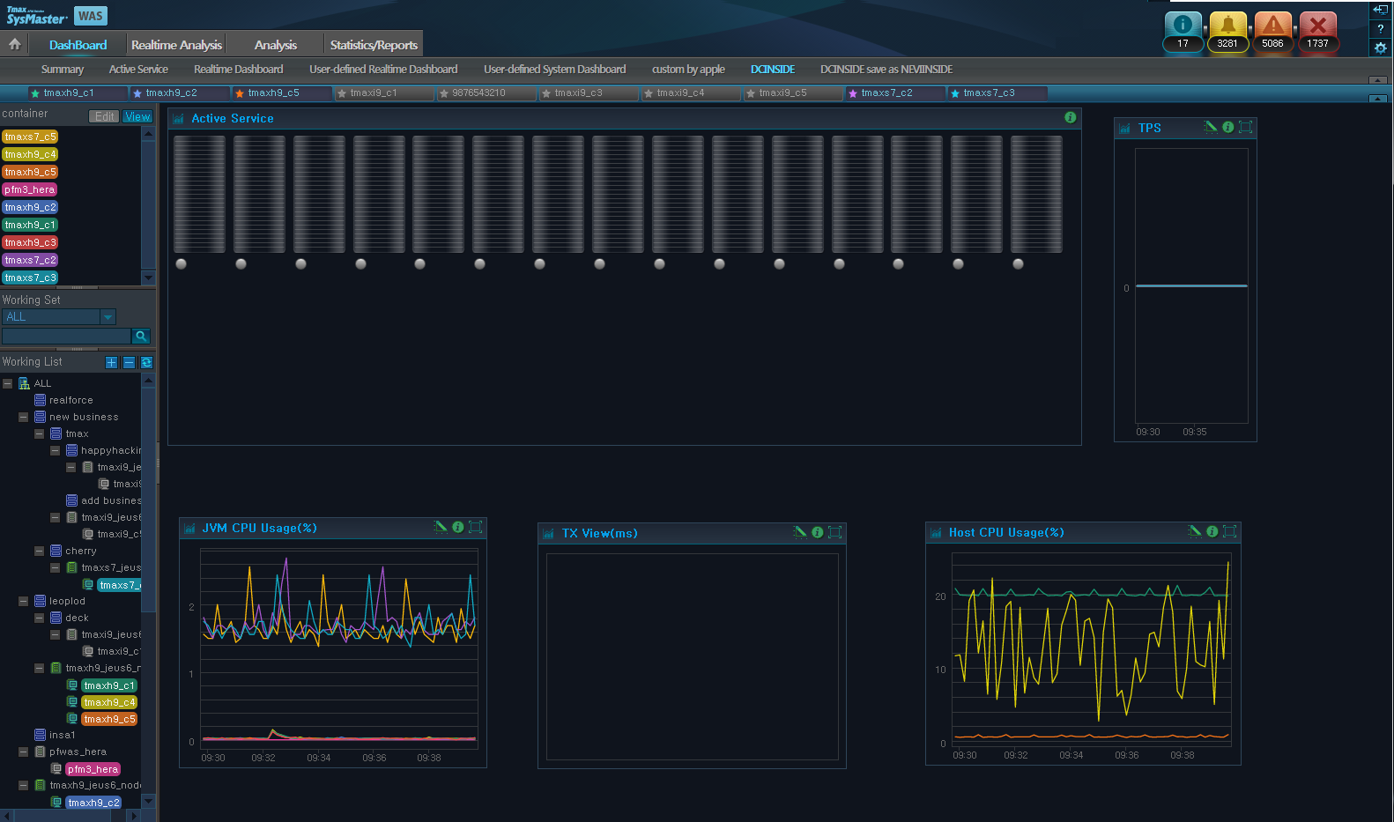
Task: Collapse the ALL tree node
Action: tap(8, 383)
